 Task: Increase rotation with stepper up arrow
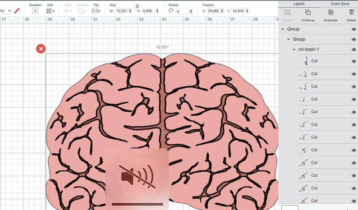click(191, 10)
